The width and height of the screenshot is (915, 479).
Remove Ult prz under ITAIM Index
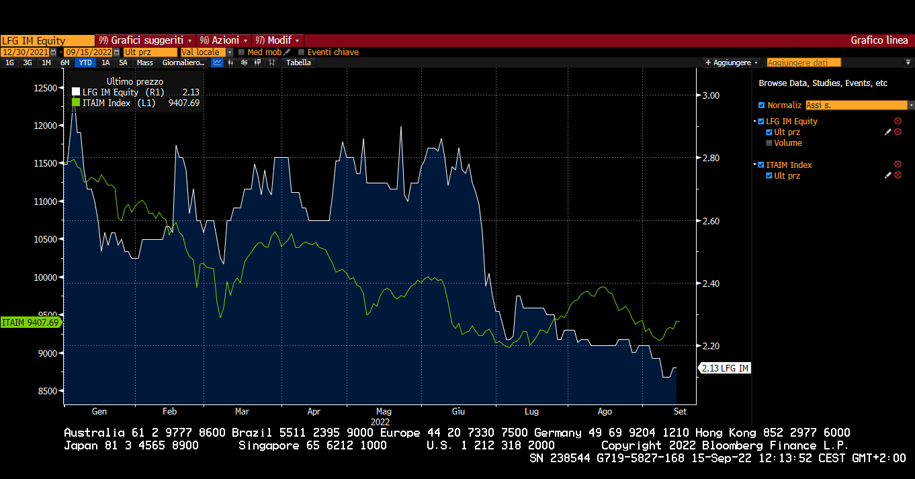tap(898, 175)
